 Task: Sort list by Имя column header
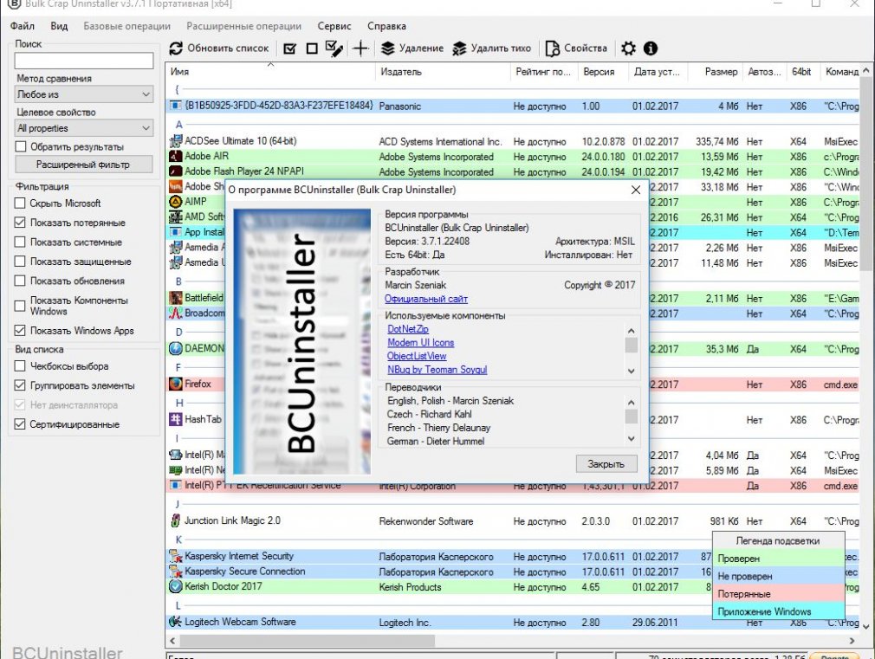click(x=270, y=72)
